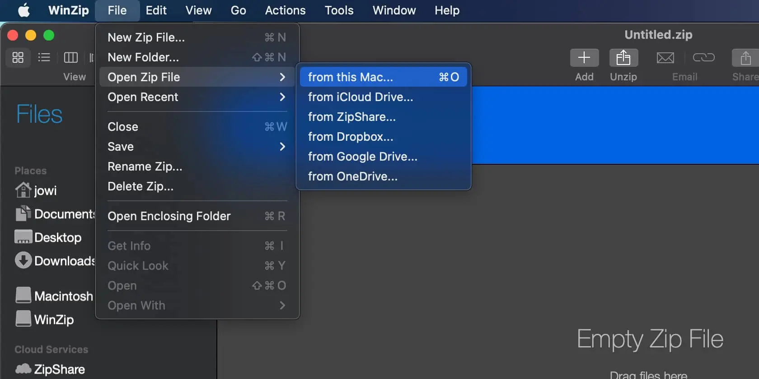Click the Share toolbar icon
759x379 pixels.
745,58
